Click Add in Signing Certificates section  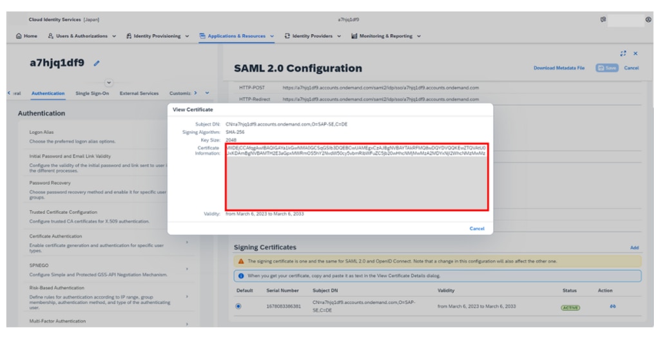(634, 247)
